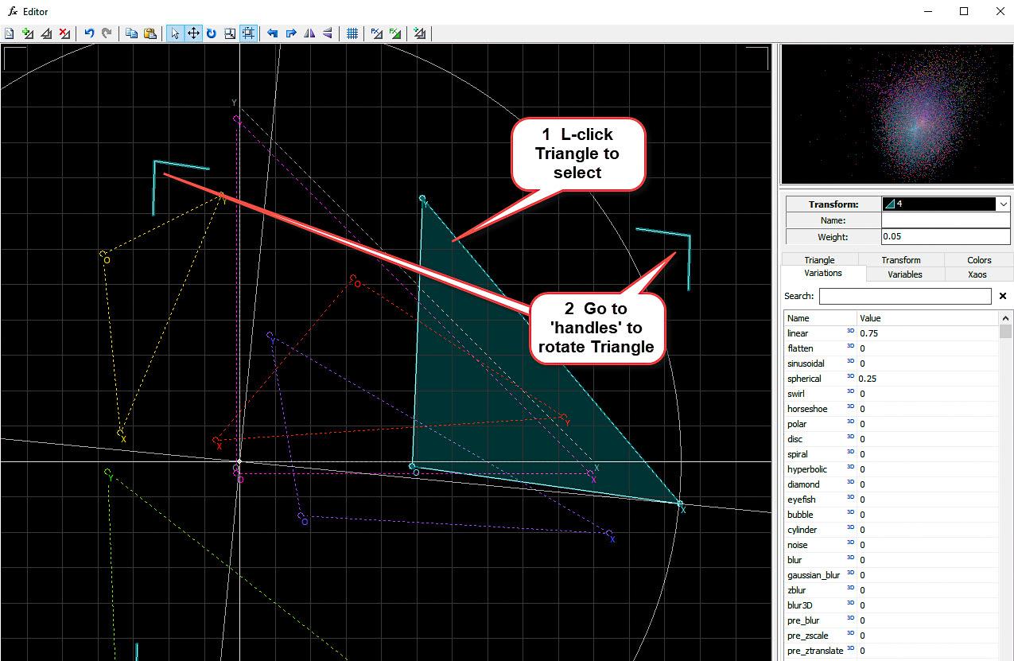The width and height of the screenshot is (1014, 661).
Task: Select the disc variation row
Action: [x=891, y=439]
